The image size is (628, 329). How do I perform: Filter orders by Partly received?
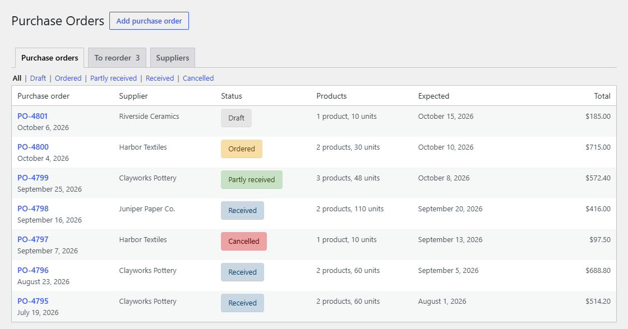113,78
